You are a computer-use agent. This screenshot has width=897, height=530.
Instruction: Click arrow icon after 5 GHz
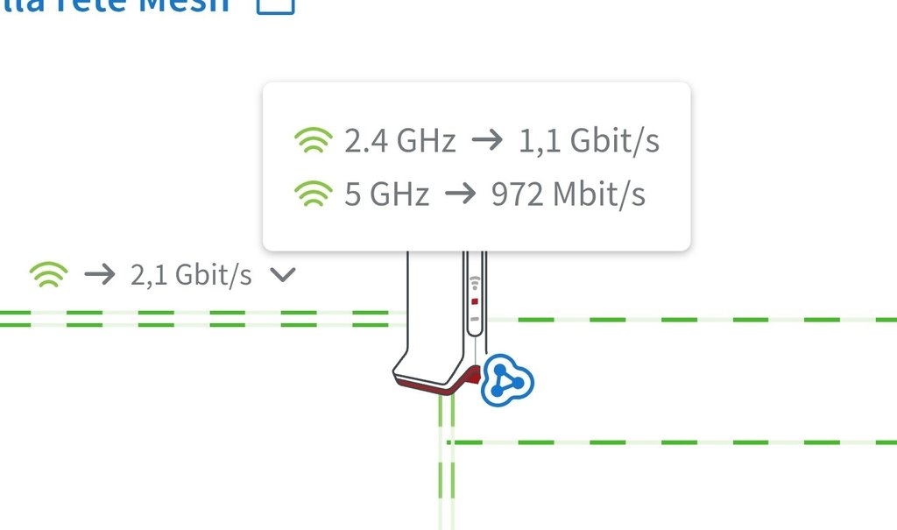tap(461, 194)
